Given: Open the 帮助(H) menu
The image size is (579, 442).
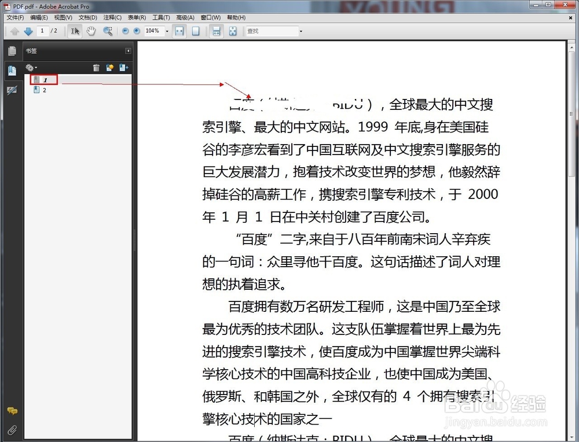Looking at the screenshot, I should tap(236, 17).
